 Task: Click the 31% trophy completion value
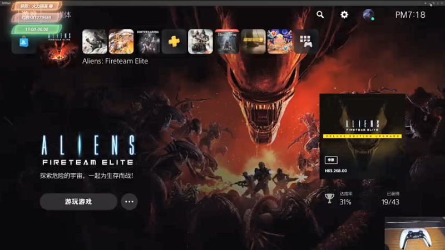coord(345,202)
